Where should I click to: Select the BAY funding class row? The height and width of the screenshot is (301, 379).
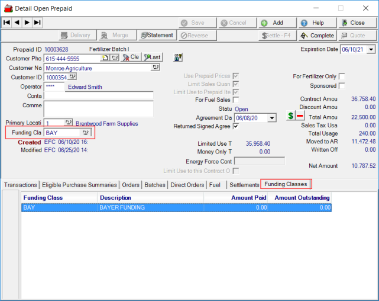176,208
